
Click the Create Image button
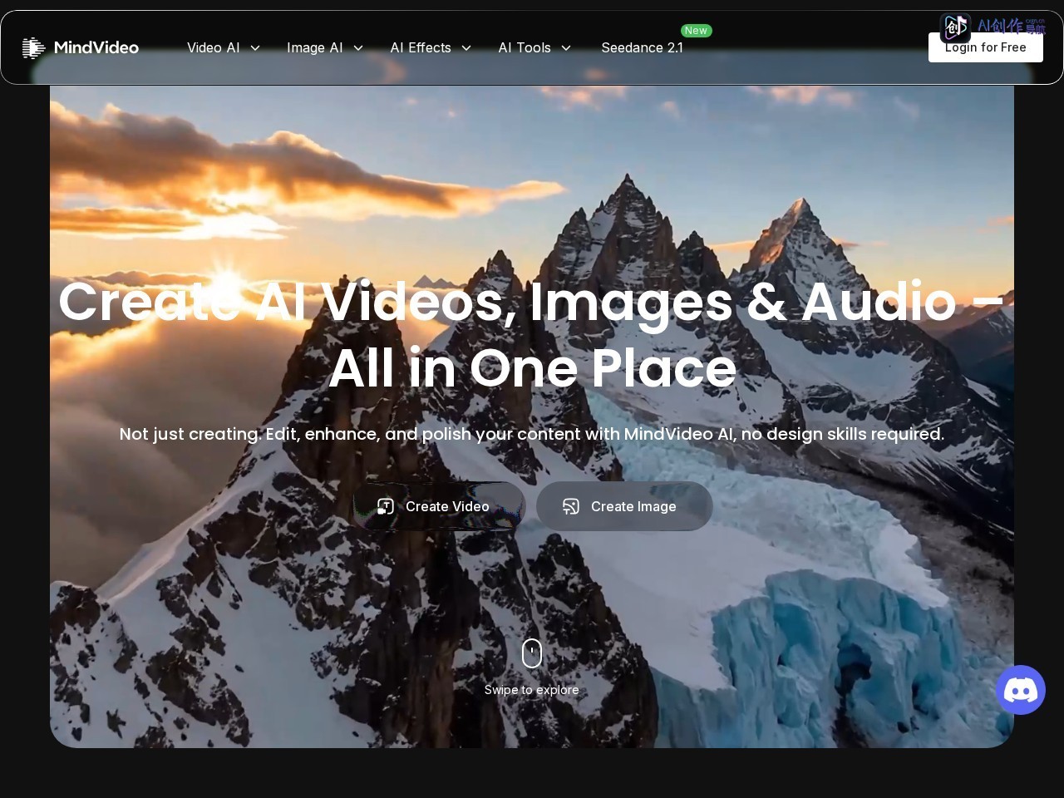pyautogui.click(x=624, y=506)
